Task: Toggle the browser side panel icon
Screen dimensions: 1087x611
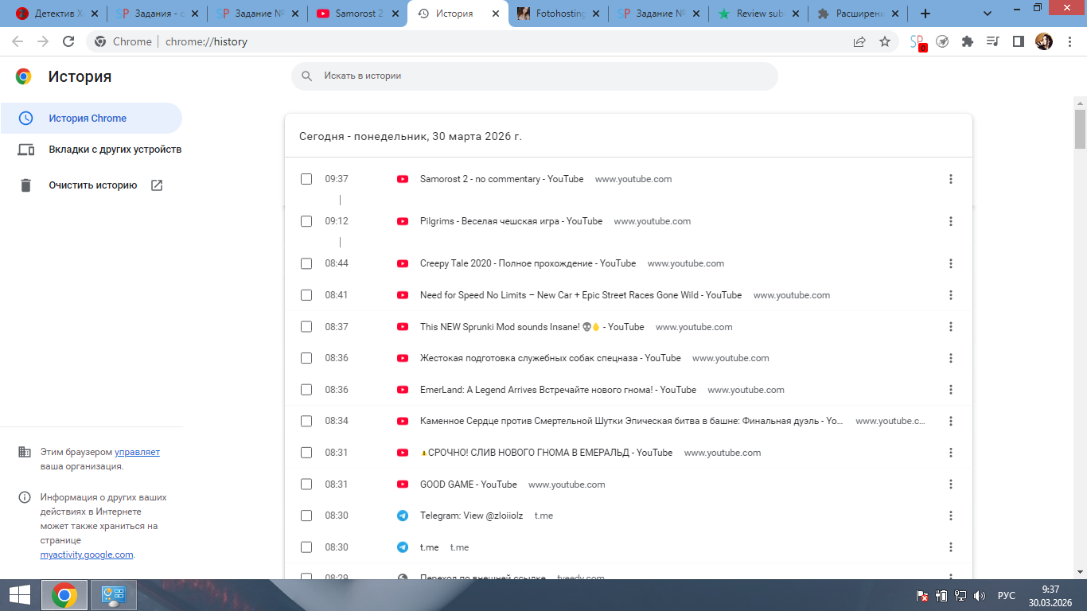Action: tap(1018, 41)
